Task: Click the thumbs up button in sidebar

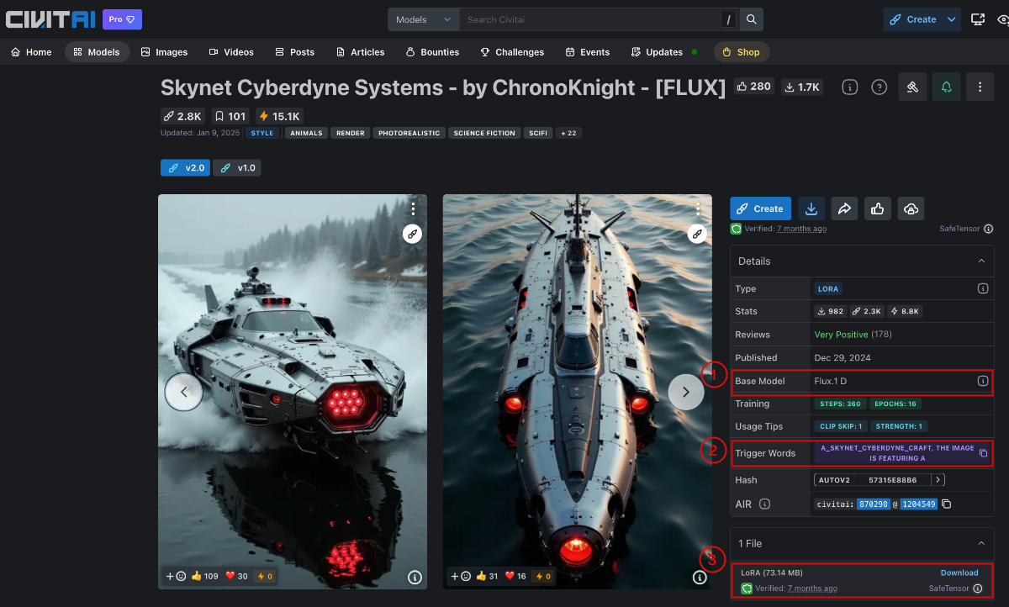Action: (878, 208)
